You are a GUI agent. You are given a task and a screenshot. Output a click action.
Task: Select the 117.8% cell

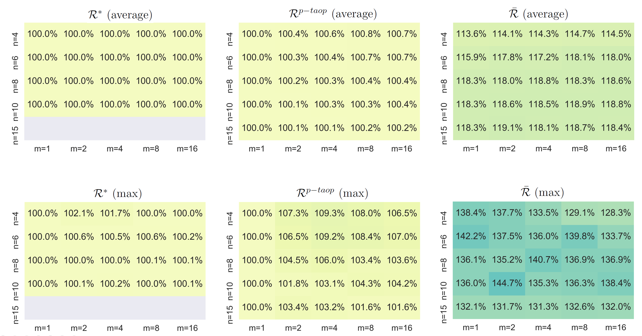point(507,57)
